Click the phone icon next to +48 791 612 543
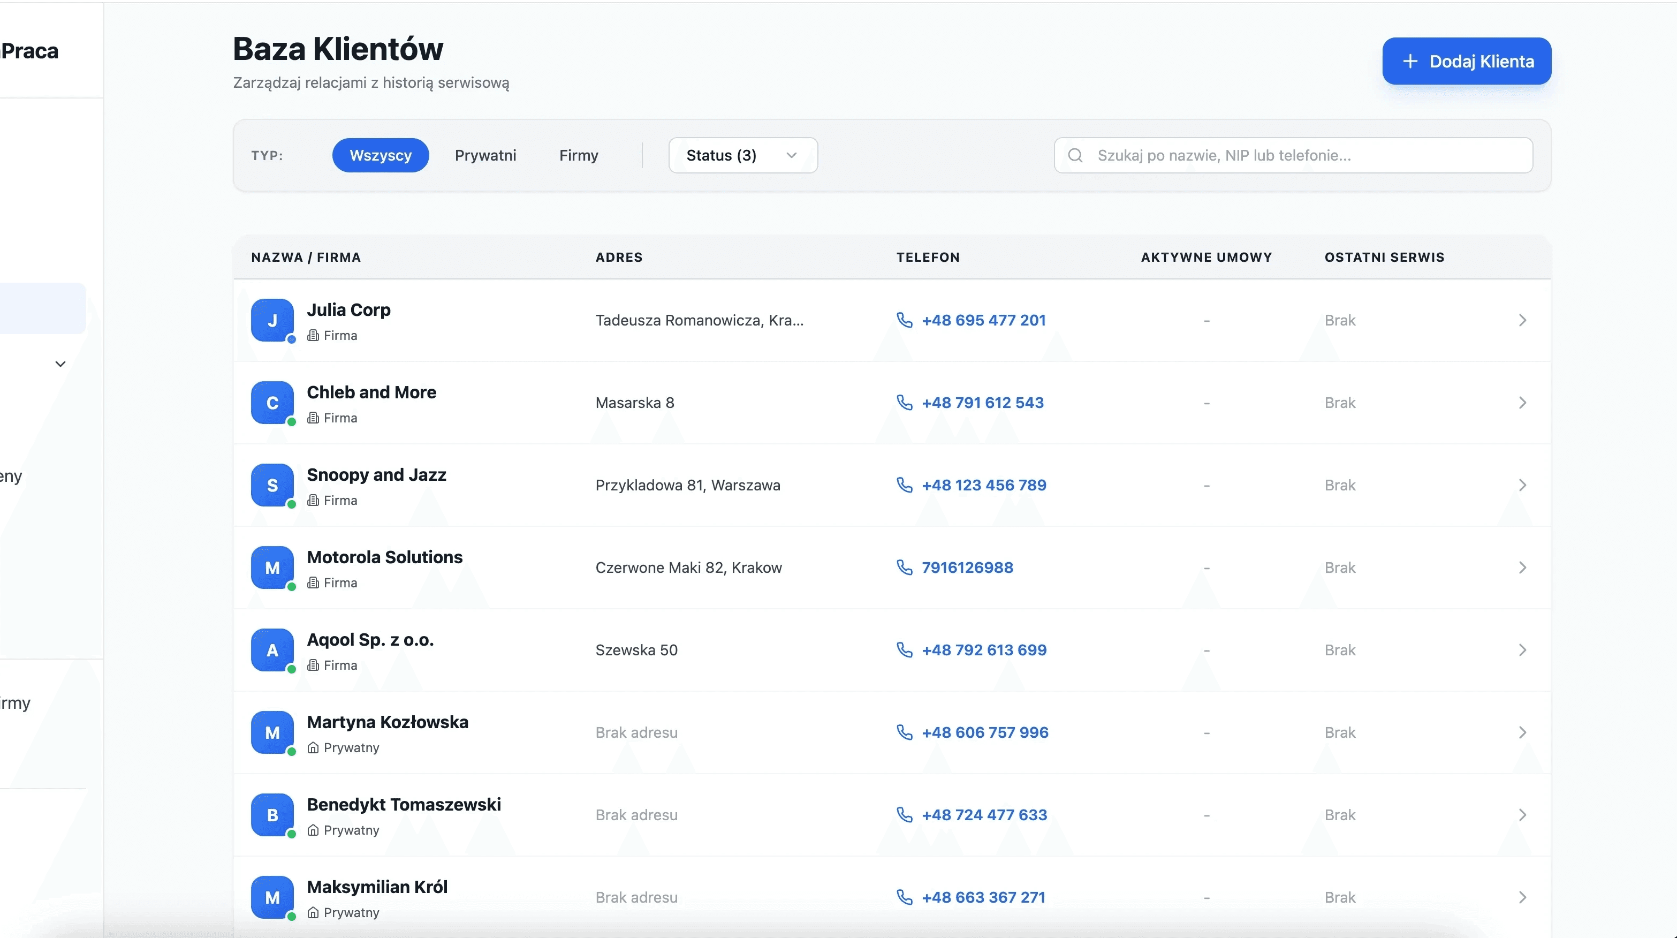This screenshot has width=1677, height=938. (x=904, y=402)
